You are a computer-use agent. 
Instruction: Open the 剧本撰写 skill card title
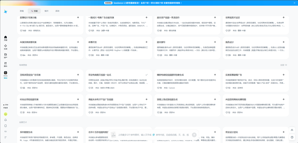pyautogui.click(x=161, y=42)
